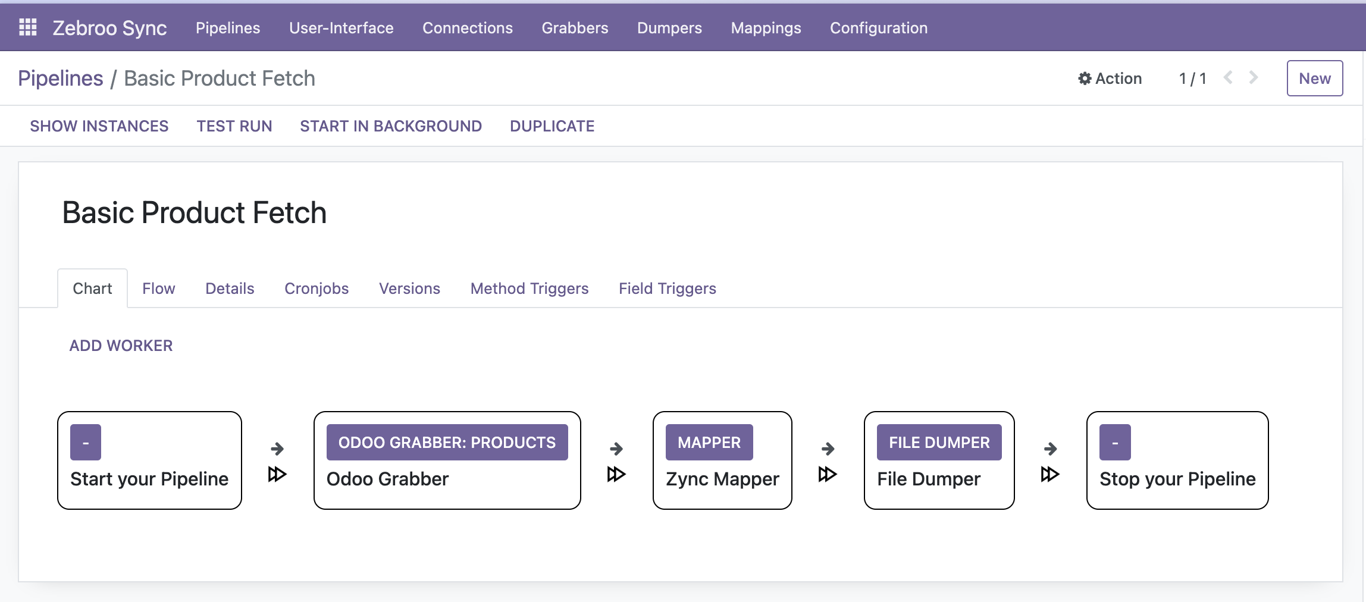Click Basic Product Fetch breadcrumb text
The image size is (1366, 602).
[x=220, y=78]
